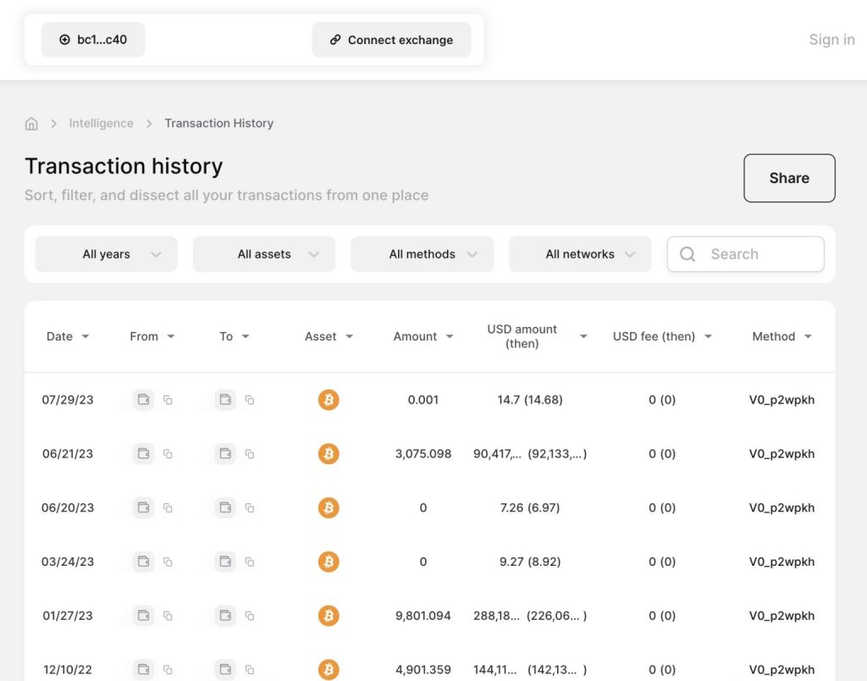Click Bitcoin asset icon in 03/24/23 row
The image size is (867, 681).
(329, 562)
